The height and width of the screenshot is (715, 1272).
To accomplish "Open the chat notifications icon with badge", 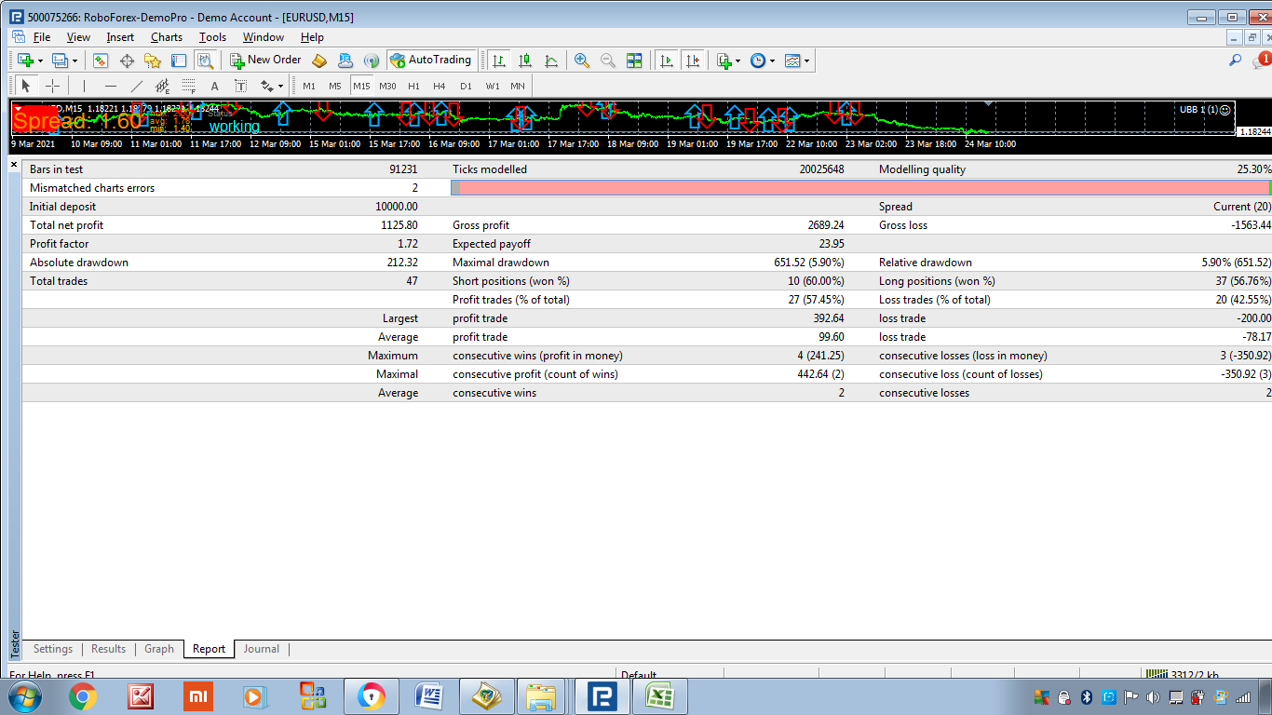I will pos(1262,61).
